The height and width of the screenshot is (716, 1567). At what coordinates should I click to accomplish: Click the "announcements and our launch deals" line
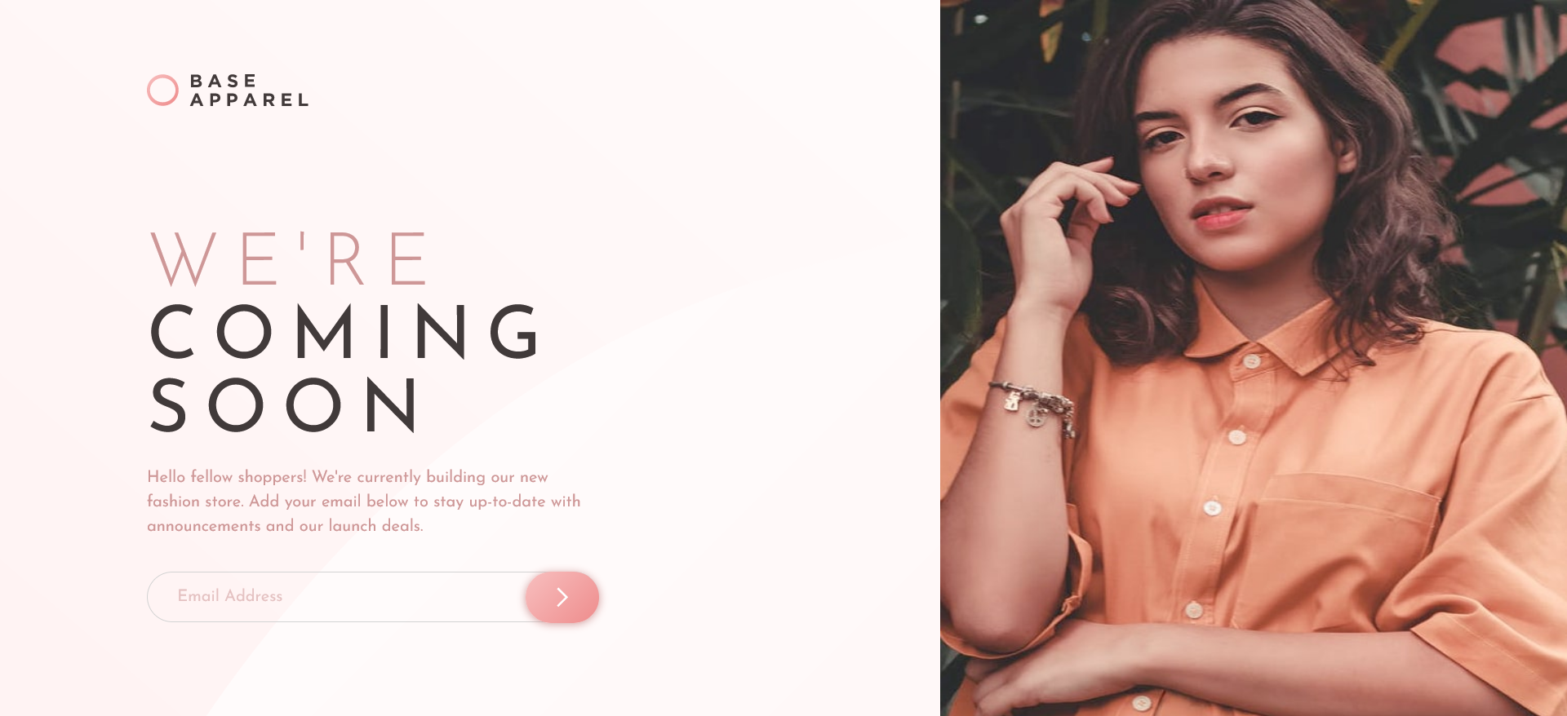[285, 526]
